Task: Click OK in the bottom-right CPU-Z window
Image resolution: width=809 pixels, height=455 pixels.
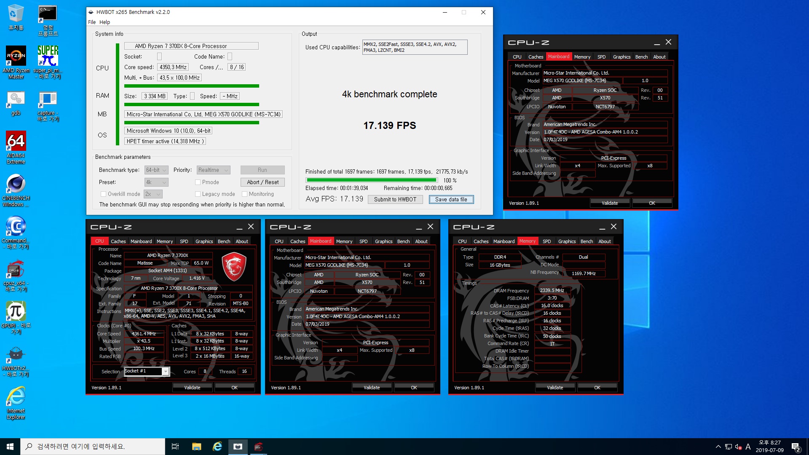Action: (x=597, y=388)
